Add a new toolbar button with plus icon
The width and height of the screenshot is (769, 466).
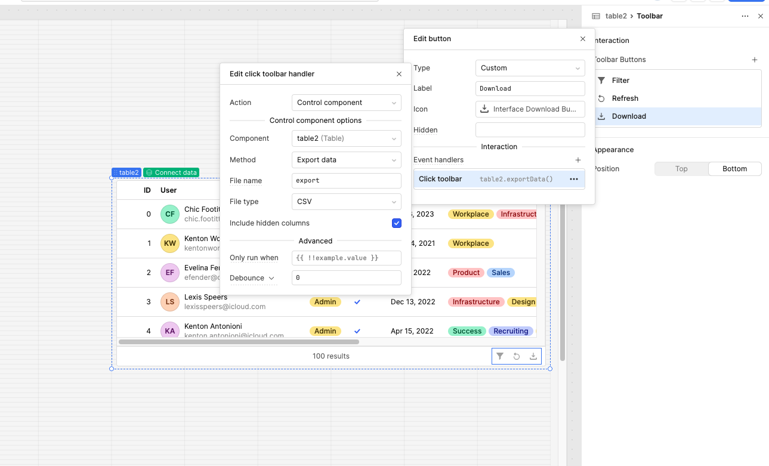coord(754,60)
